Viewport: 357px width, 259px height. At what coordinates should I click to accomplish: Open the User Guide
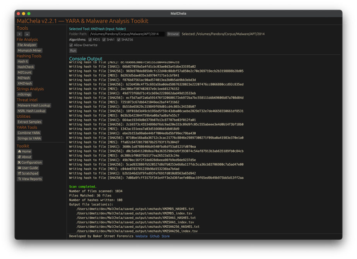click(x=28, y=168)
